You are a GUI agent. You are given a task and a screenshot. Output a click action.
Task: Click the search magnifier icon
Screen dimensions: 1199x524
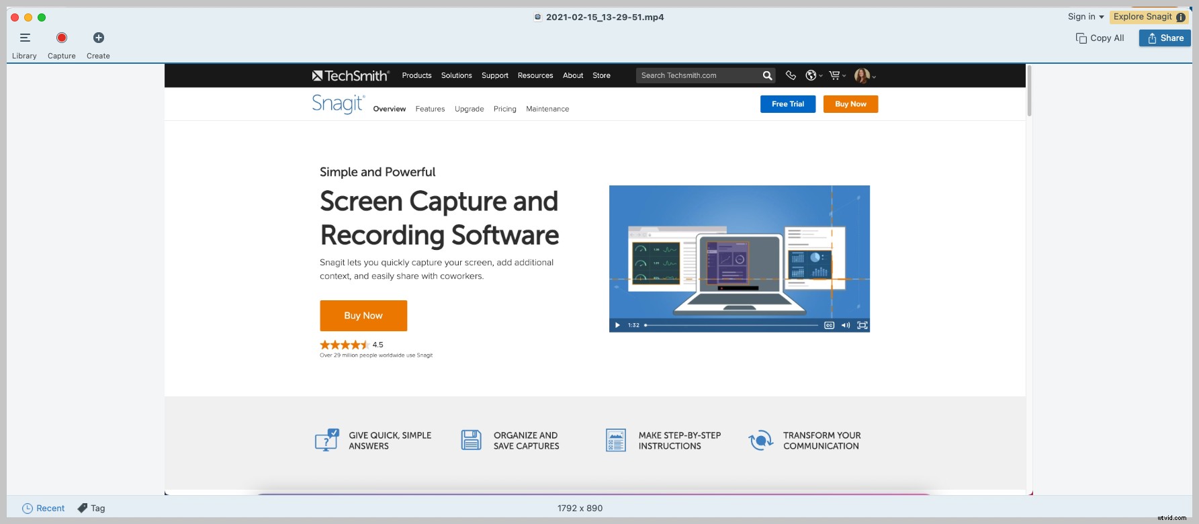pyautogui.click(x=767, y=76)
